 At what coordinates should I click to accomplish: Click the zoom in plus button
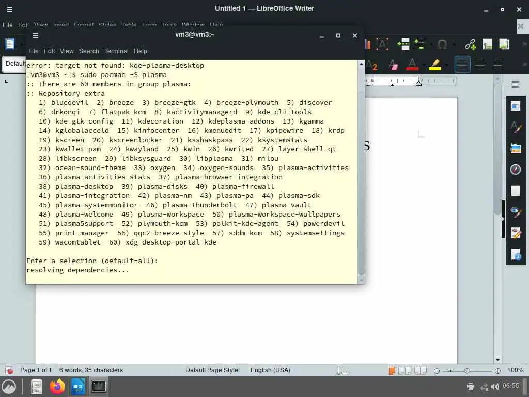pos(497,371)
